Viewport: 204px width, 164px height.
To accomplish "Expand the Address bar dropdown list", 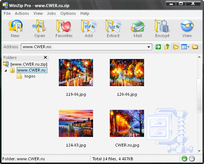I will point(149,47).
